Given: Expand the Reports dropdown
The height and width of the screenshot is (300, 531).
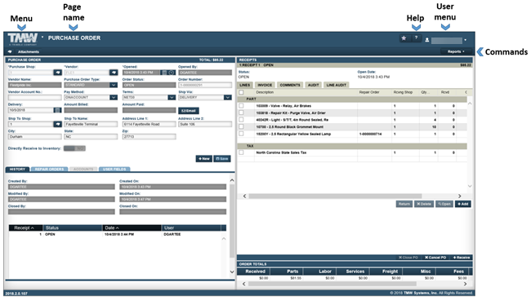Looking at the screenshot, I should [456, 51].
